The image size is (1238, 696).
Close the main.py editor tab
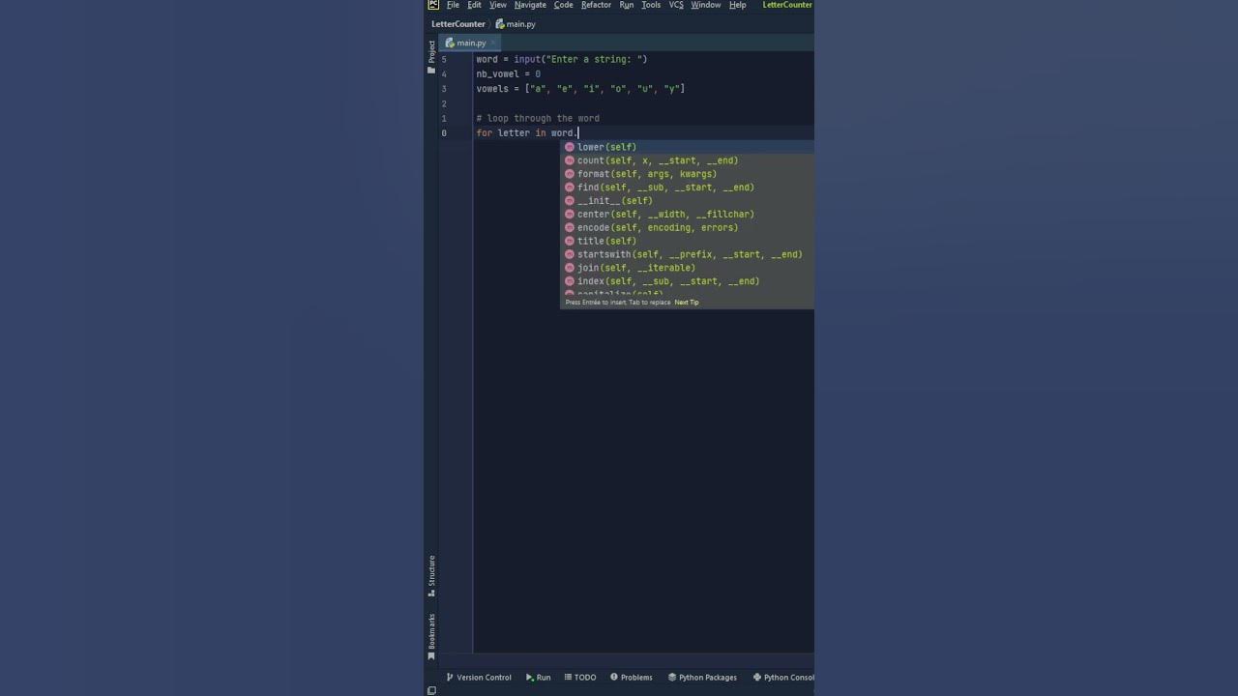tap(493, 43)
